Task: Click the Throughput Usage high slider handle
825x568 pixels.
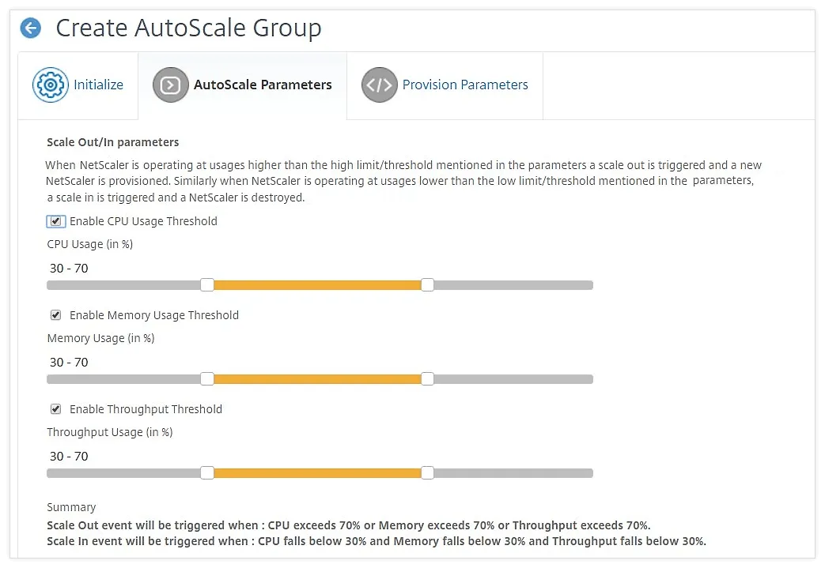Action: [428, 473]
